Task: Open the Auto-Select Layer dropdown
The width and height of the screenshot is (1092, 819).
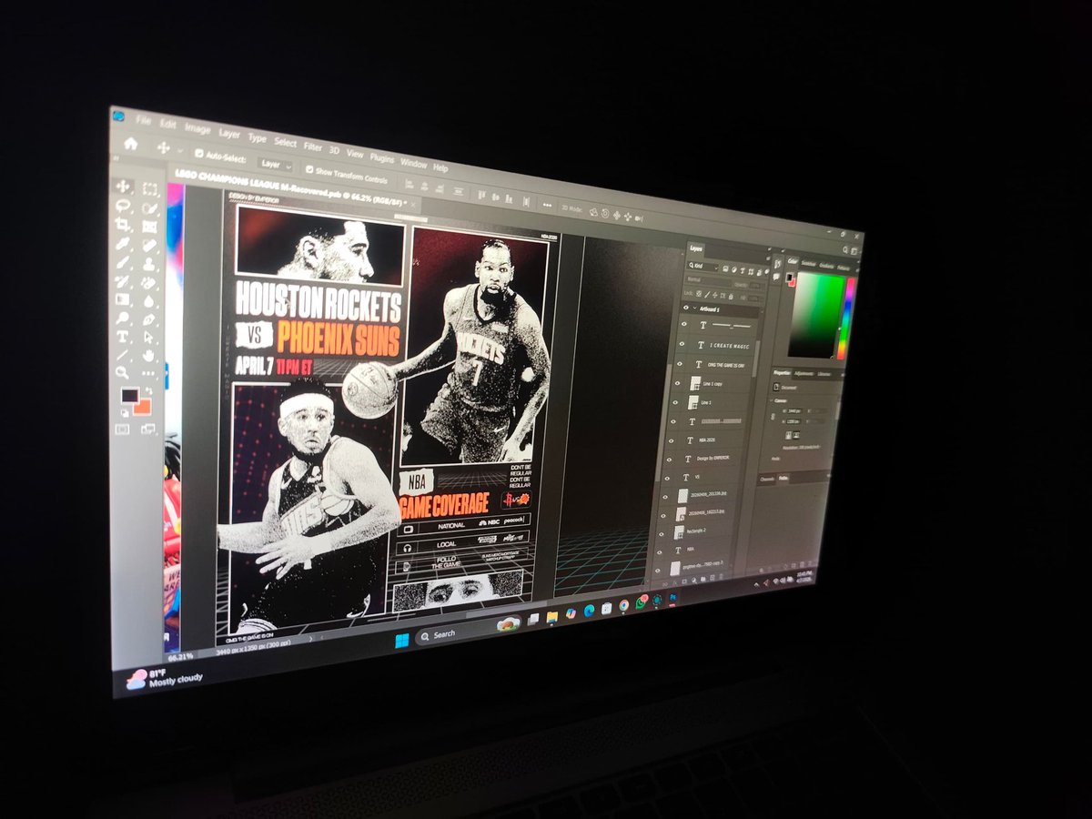Action: (x=275, y=165)
